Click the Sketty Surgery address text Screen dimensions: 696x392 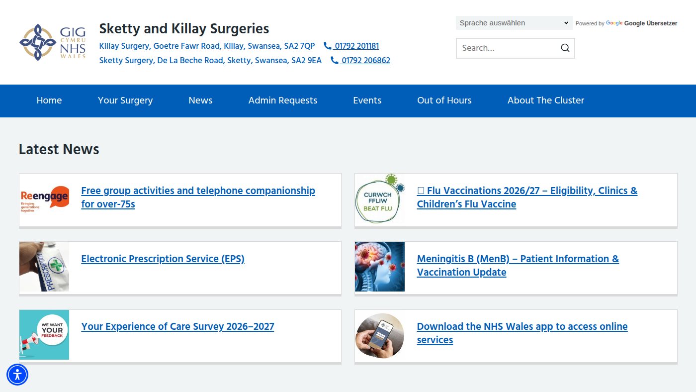(210, 60)
